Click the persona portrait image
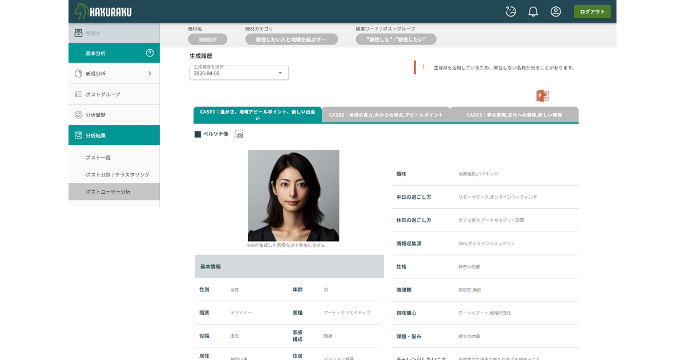This screenshot has width=685, height=360. pos(293,195)
